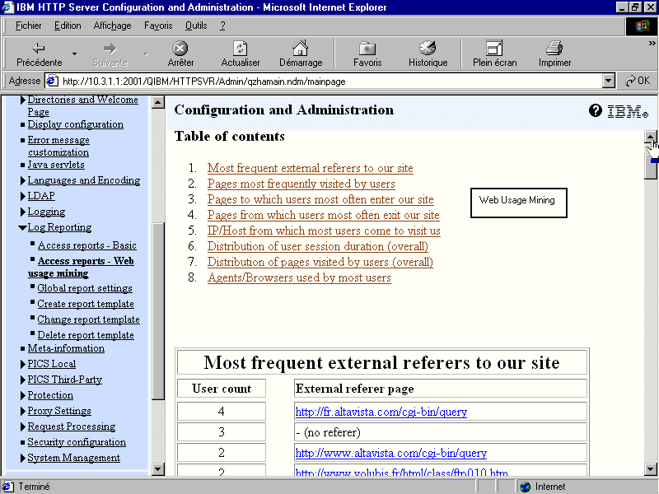Viewport: 659px width, 494px height.
Task: Click the navigation panel scroll-down arrow
Action: click(x=158, y=469)
